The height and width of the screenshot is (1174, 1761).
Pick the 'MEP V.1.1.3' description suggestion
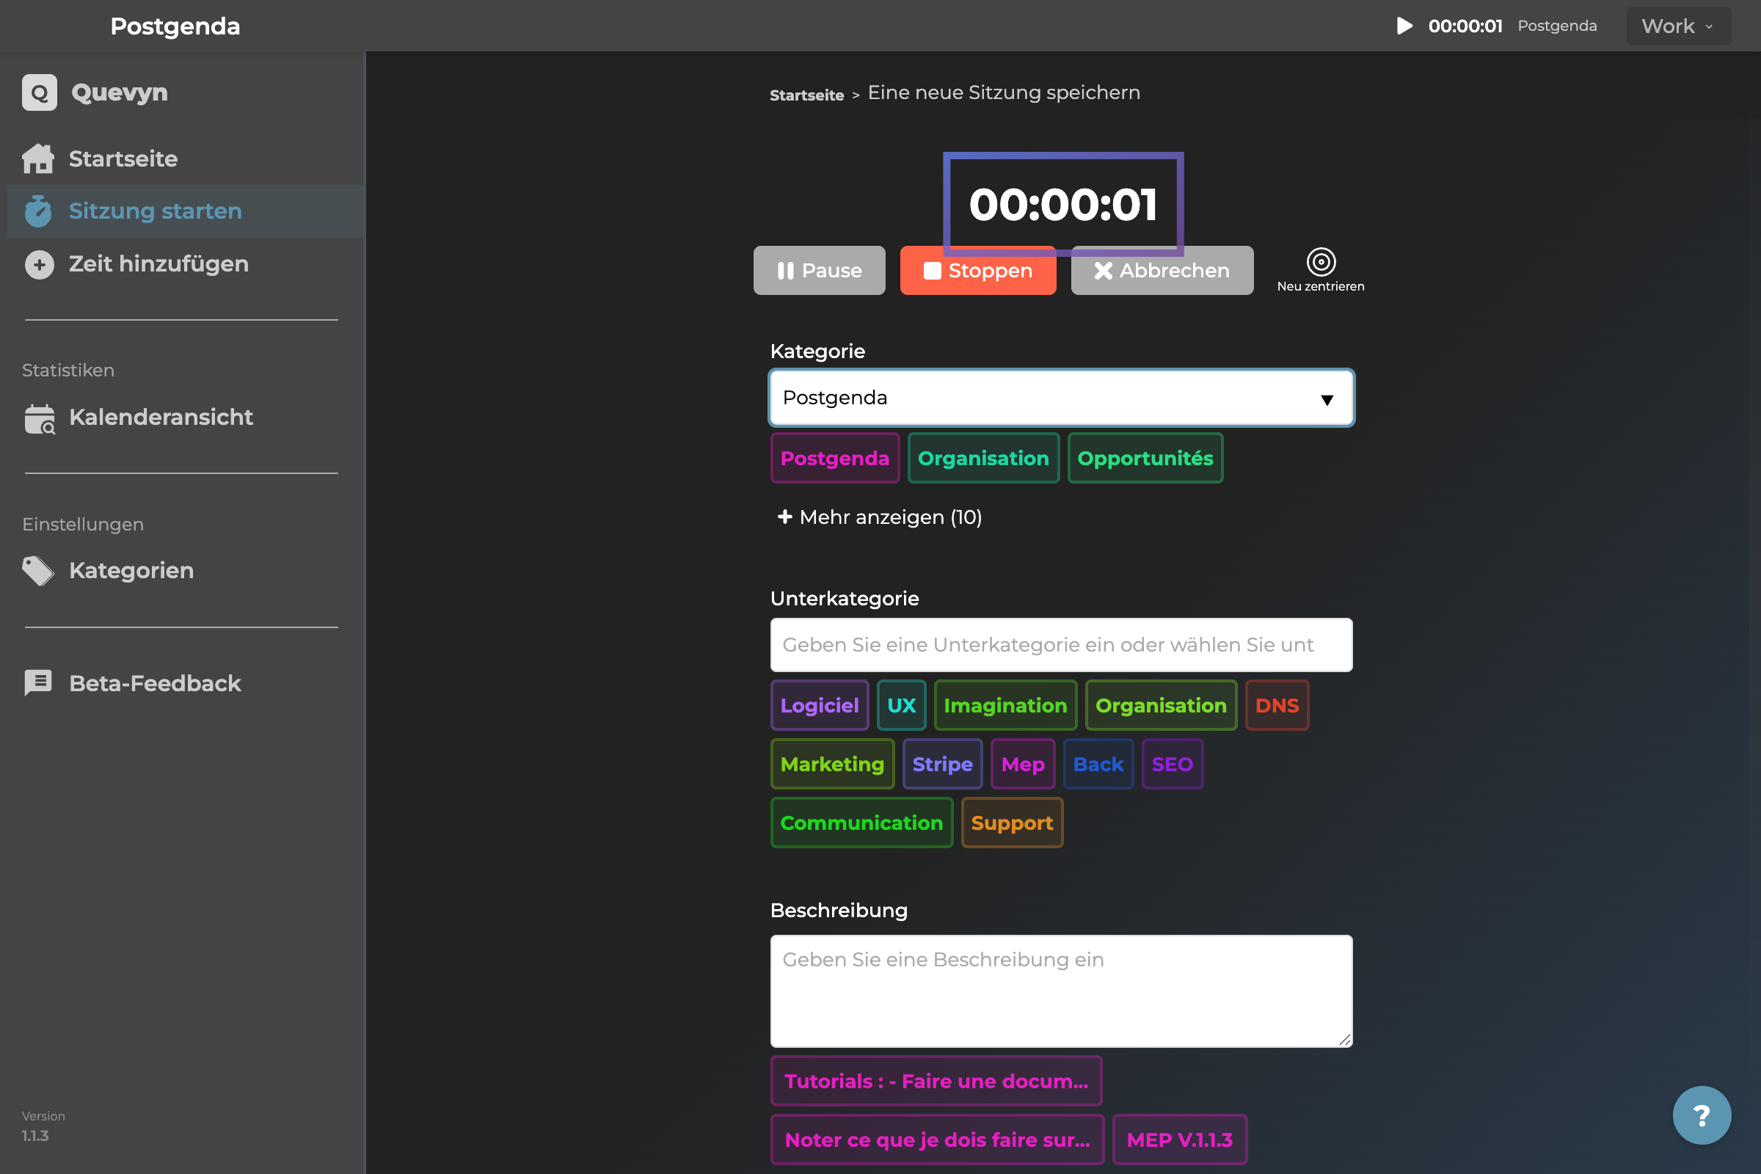(x=1179, y=1140)
